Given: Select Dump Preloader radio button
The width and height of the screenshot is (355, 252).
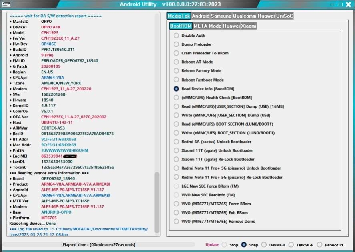Looking at the screenshot, I should pyautogui.click(x=176, y=44).
